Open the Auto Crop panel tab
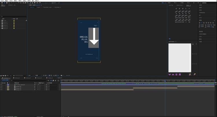 coord(171,5)
